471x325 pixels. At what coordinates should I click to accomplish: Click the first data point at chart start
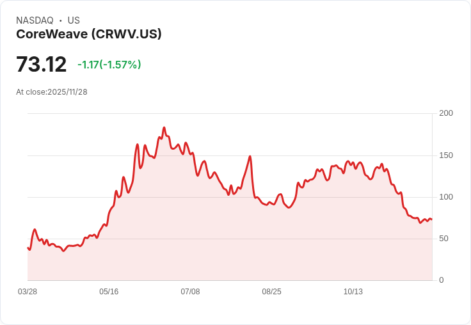[28, 248]
